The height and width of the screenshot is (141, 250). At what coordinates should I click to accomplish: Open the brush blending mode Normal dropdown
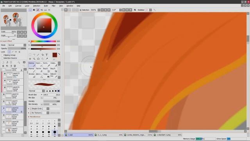[x=43, y=91]
